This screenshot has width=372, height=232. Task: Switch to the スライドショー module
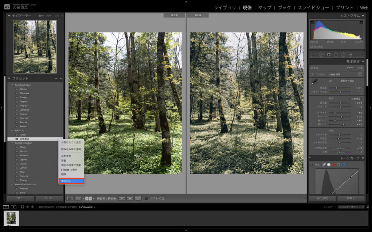314,8
